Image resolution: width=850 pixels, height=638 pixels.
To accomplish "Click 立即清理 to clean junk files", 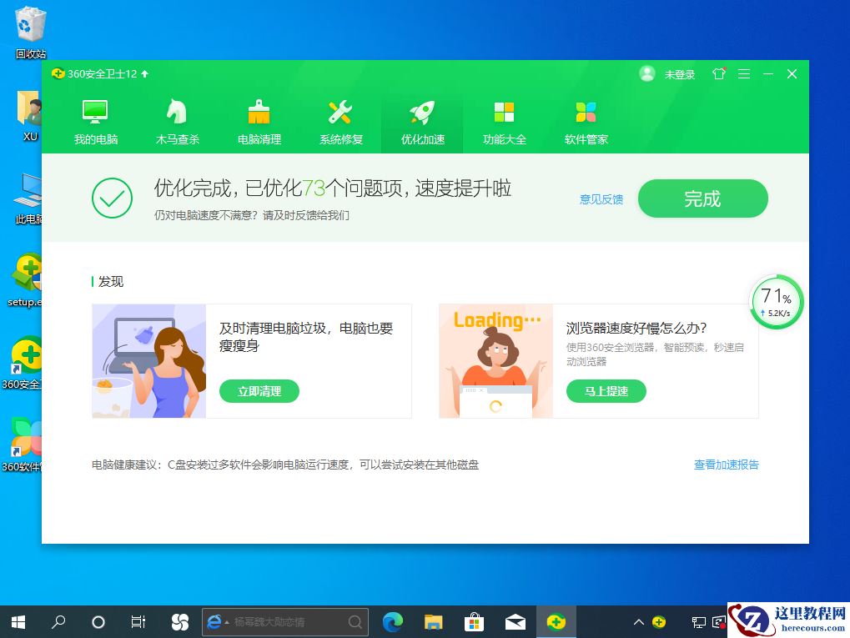I will (259, 390).
